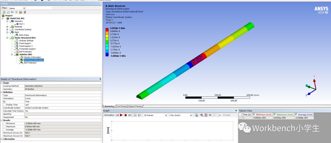Switch to the Report Preview tab
The width and height of the screenshot is (331, 143).
click(135, 106)
